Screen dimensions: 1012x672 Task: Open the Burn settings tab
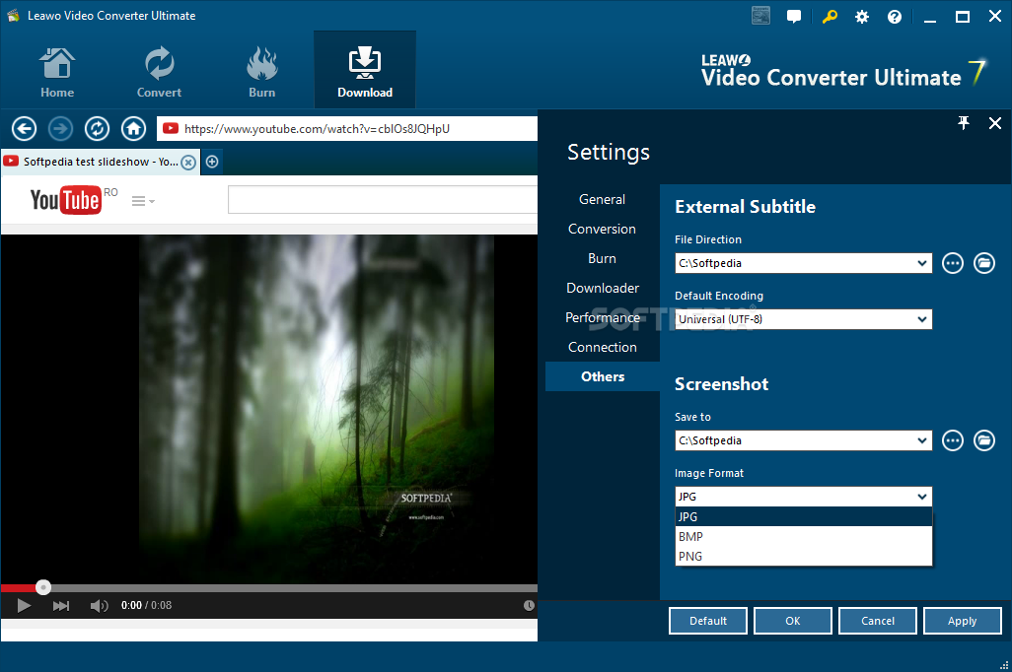[x=602, y=258]
